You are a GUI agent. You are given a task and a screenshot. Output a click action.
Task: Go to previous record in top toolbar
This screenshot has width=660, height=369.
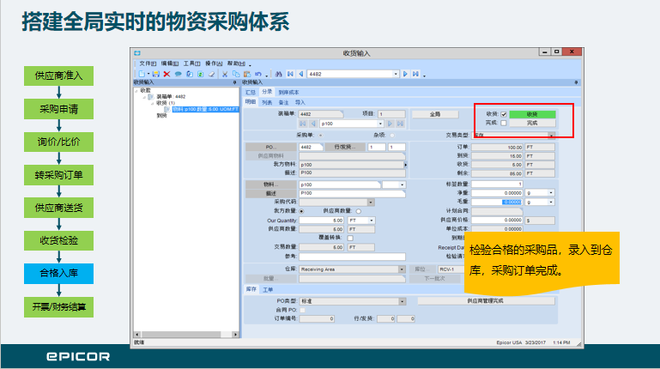pyautogui.click(x=301, y=74)
